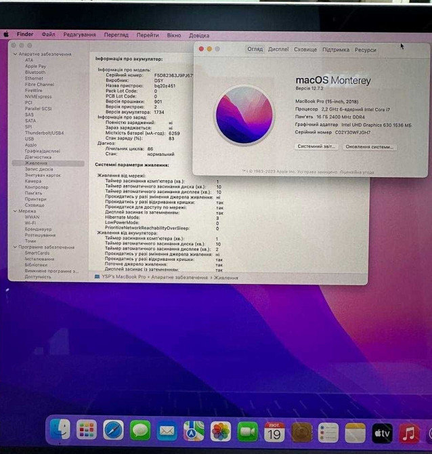Viewport: 432px width, 454px height.
Task: Select Камера in the sidebar
Action: pyautogui.click(x=33, y=181)
